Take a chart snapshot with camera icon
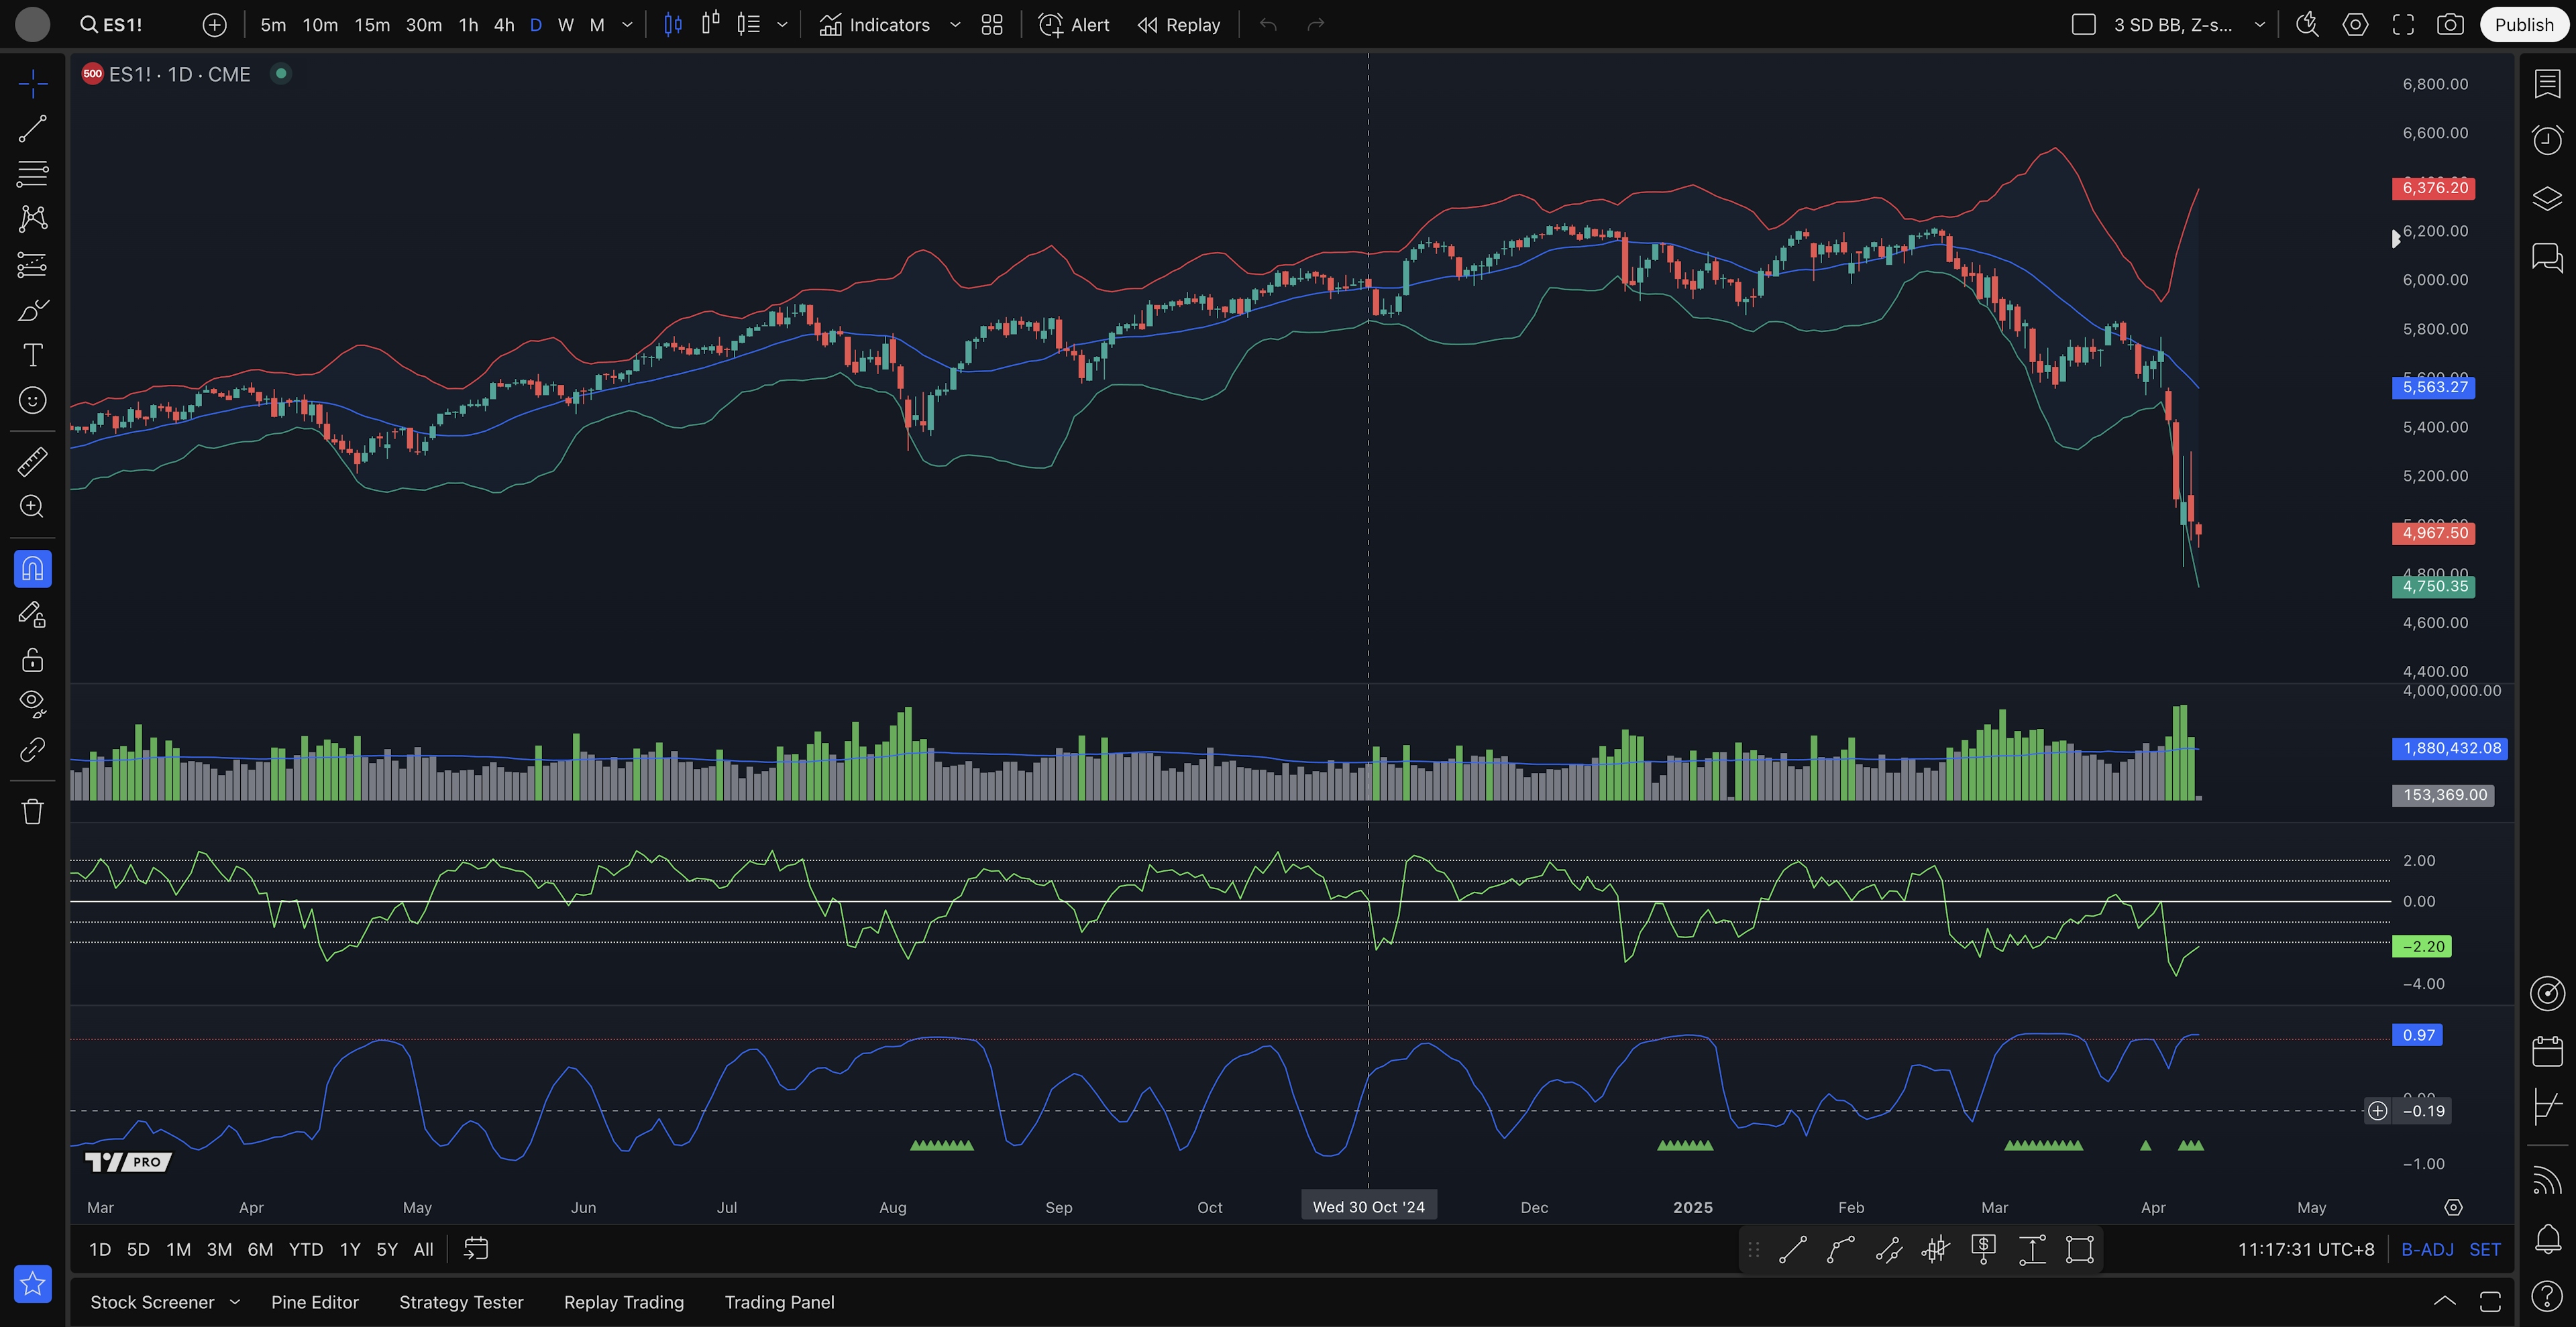The width and height of the screenshot is (2576, 1327). (2450, 25)
